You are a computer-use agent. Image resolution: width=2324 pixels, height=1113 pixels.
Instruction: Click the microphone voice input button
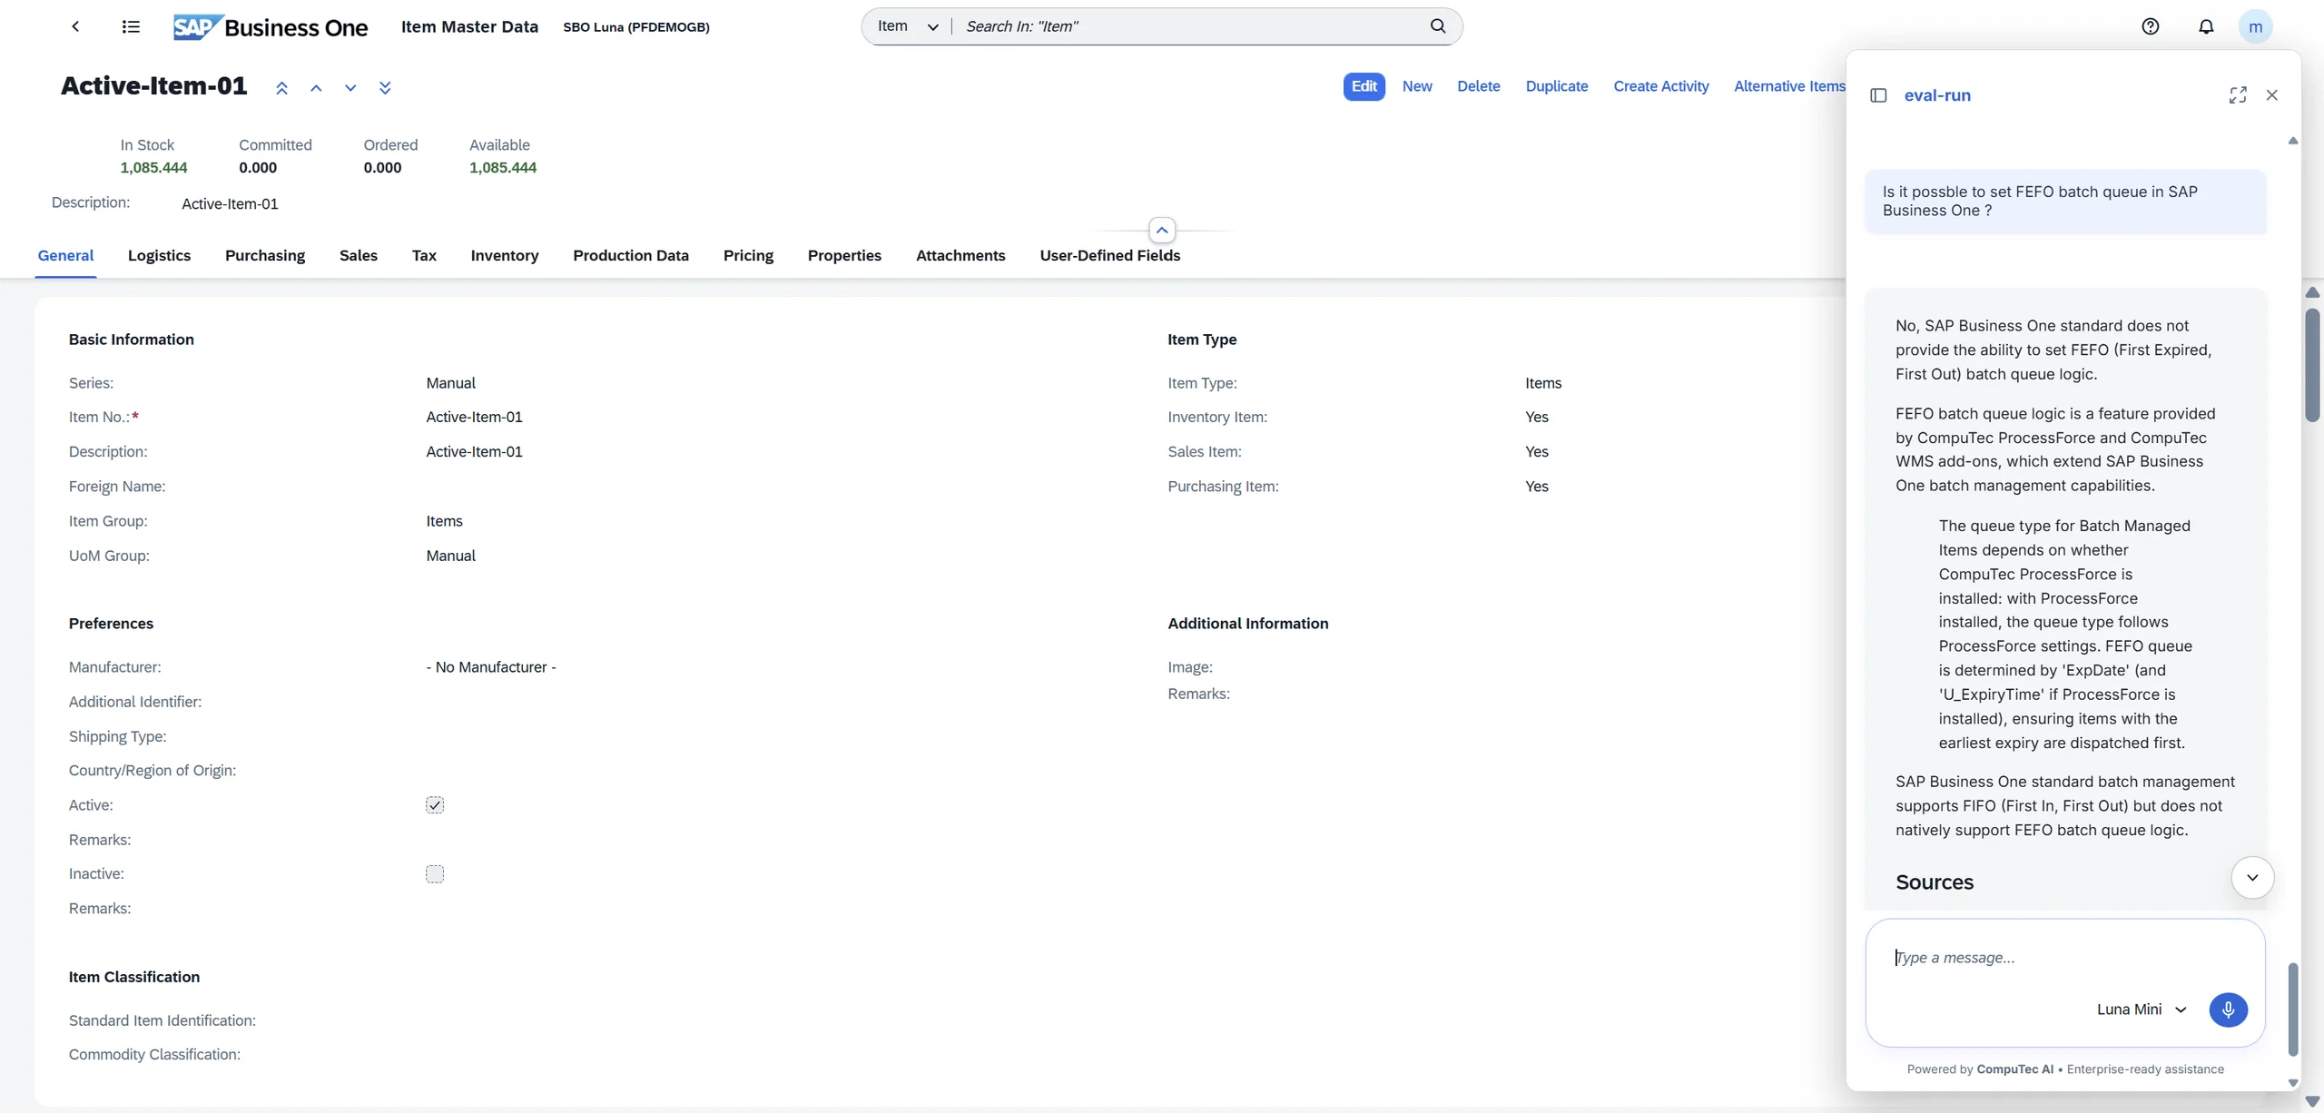2228,1010
